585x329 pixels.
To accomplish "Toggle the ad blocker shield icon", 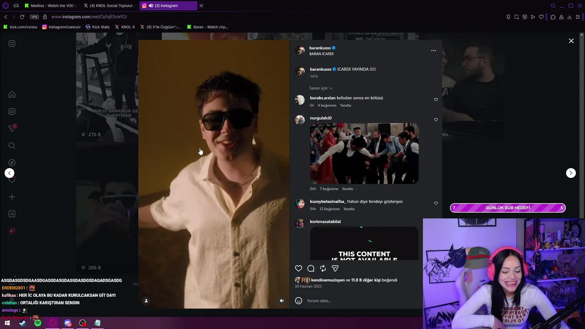I will click(525, 17).
